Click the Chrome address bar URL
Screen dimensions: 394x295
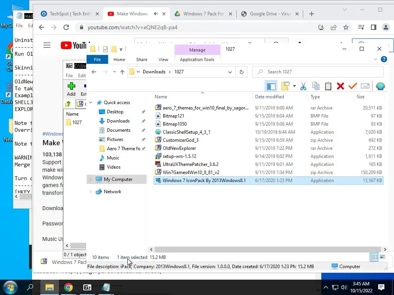132,27
